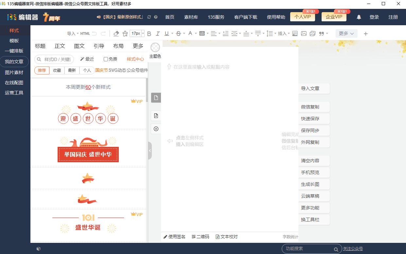Open the notification bell
Screen dimensions: 406x254
(x=359, y=17)
